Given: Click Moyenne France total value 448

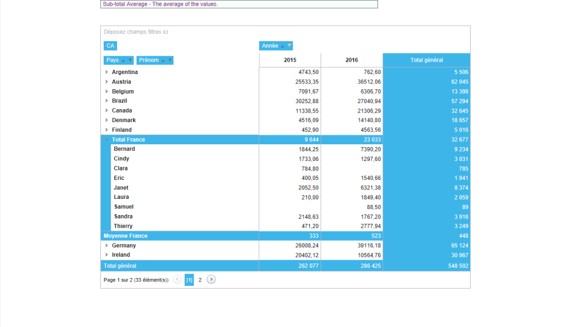Looking at the screenshot, I should point(463,236).
